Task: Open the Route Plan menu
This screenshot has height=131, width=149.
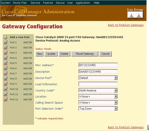Action: tap(20, 3)
